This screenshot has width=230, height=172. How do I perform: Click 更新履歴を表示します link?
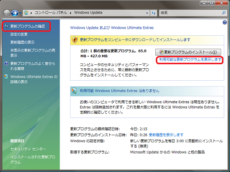(166, 135)
